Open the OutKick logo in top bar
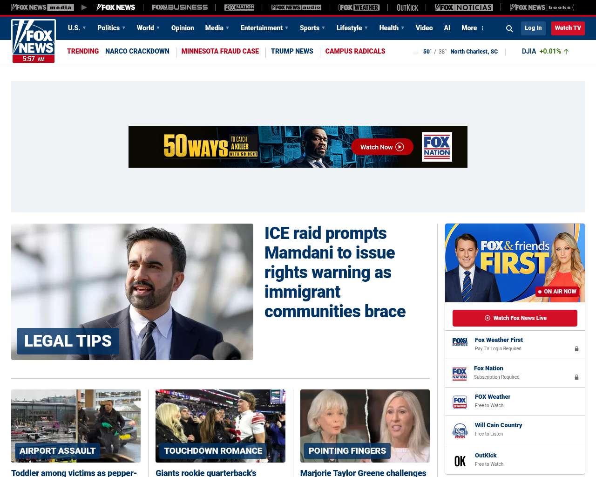 407,7
